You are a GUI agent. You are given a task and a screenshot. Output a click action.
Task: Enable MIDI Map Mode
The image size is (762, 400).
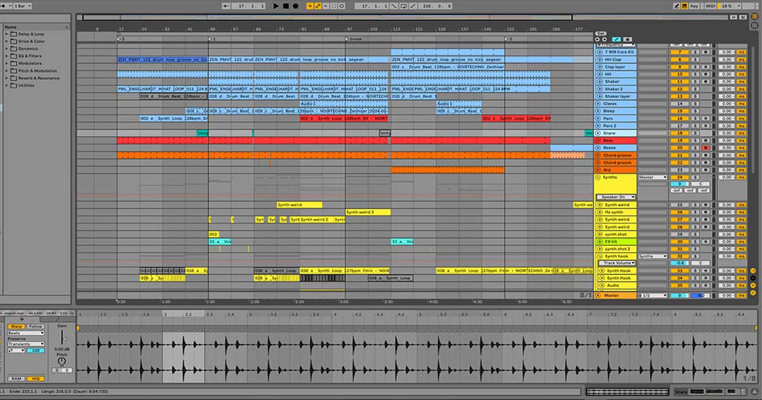click(x=712, y=6)
